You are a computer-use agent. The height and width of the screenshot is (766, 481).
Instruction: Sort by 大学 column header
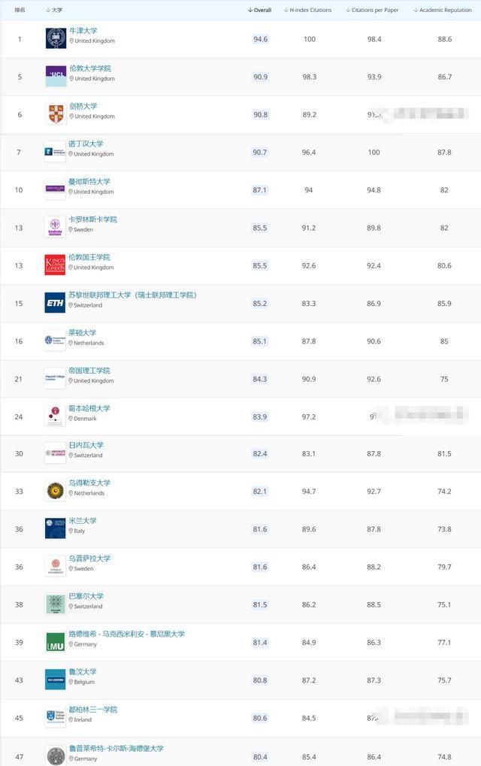(54, 10)
